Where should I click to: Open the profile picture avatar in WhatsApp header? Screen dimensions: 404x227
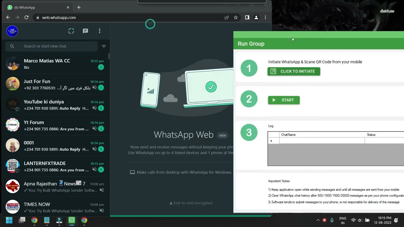click(12, 31)
